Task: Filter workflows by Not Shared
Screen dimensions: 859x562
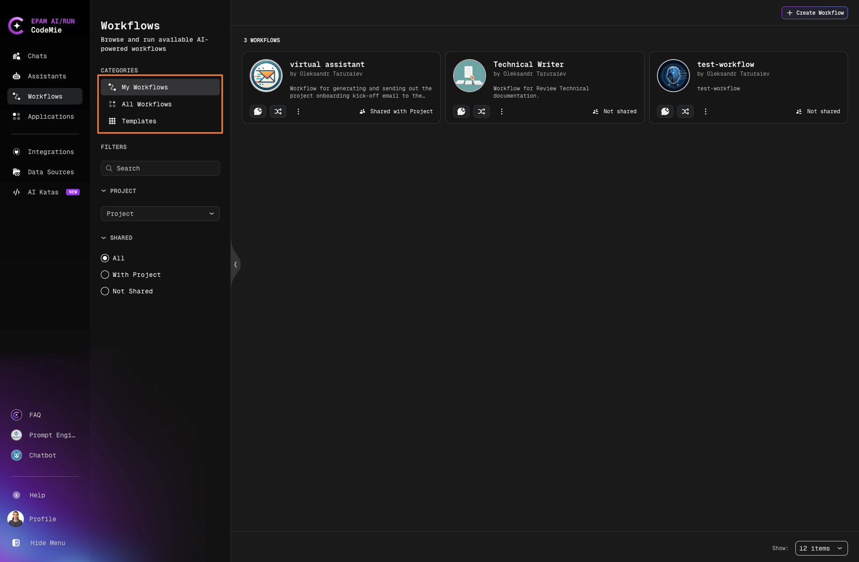Action: (105, 291)
